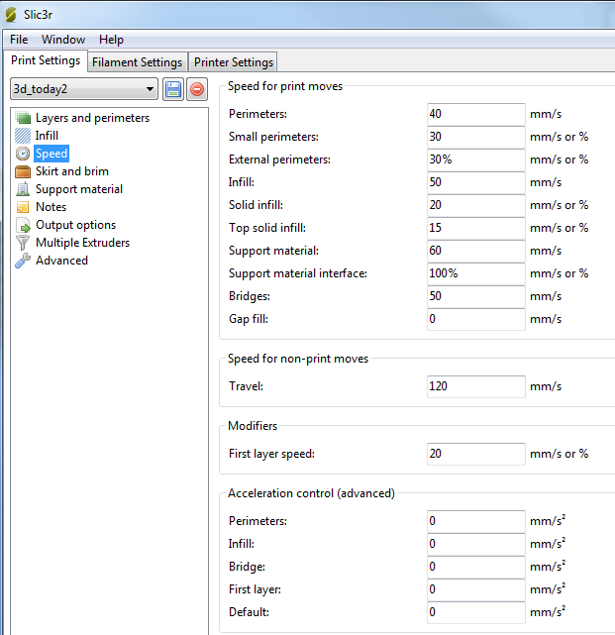Viewport: 615px width, 635px height.
Task: Open Skirt and brim settings
Action: point(72,171)
